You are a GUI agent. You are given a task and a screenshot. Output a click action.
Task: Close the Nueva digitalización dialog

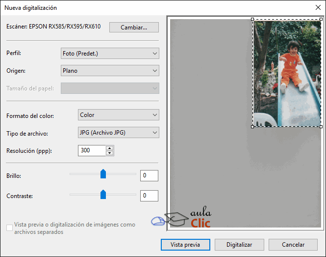click(x=317, y=7)
